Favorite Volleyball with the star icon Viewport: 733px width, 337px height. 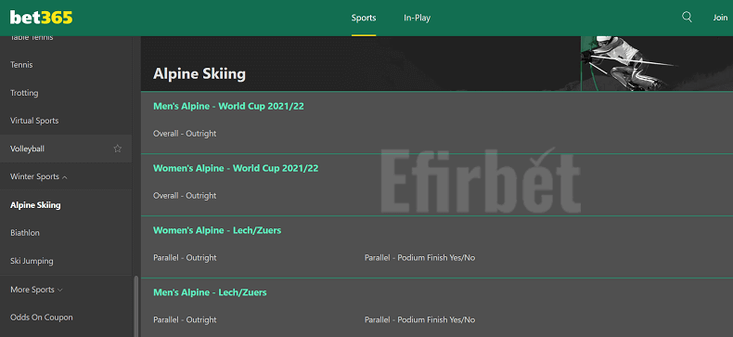coord(117,149)
